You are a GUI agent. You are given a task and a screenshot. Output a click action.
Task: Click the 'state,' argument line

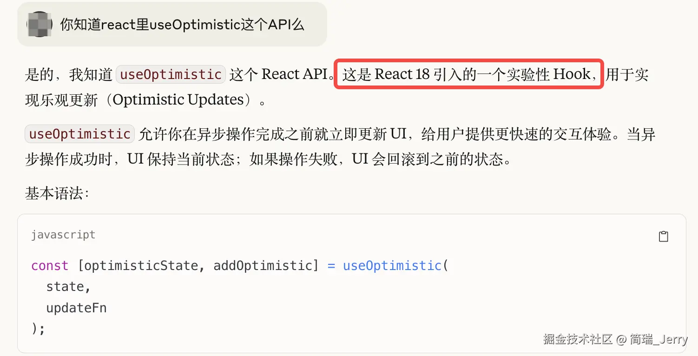pyautogui.click(x=68, y=287)
